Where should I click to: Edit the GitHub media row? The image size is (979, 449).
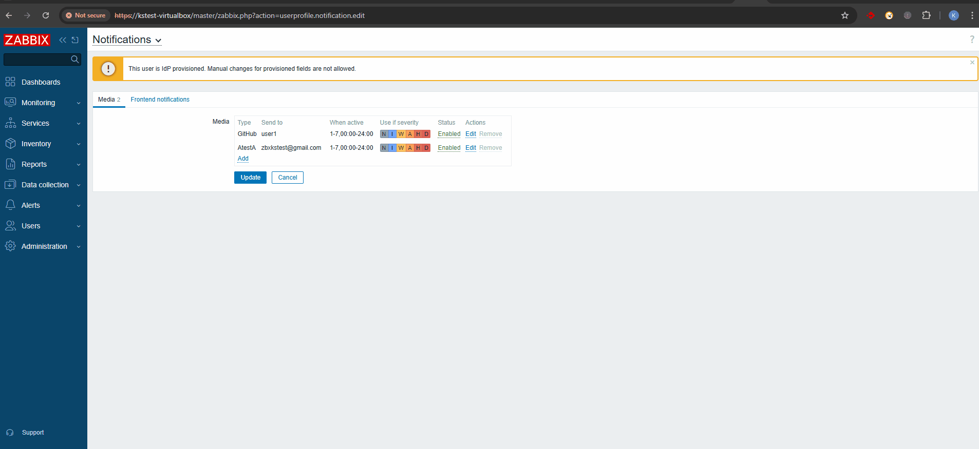point(470,134)
